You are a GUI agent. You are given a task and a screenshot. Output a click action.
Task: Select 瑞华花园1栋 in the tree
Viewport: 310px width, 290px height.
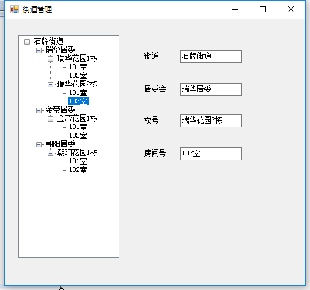(77, 58)
